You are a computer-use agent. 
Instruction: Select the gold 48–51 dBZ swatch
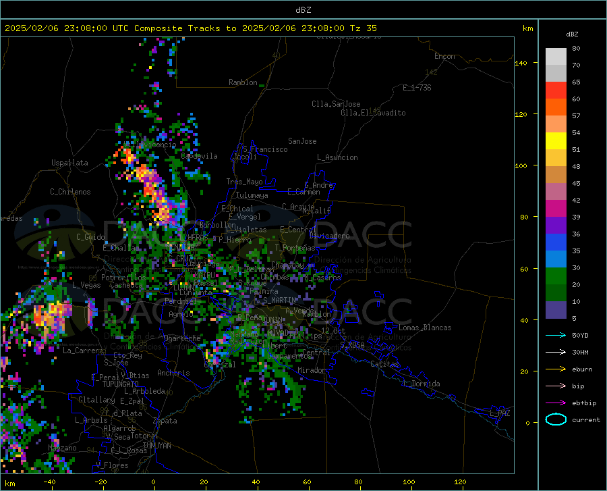coord(556,158)
